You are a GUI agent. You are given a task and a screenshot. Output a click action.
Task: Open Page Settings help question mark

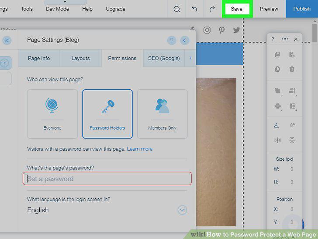[172, 40]
